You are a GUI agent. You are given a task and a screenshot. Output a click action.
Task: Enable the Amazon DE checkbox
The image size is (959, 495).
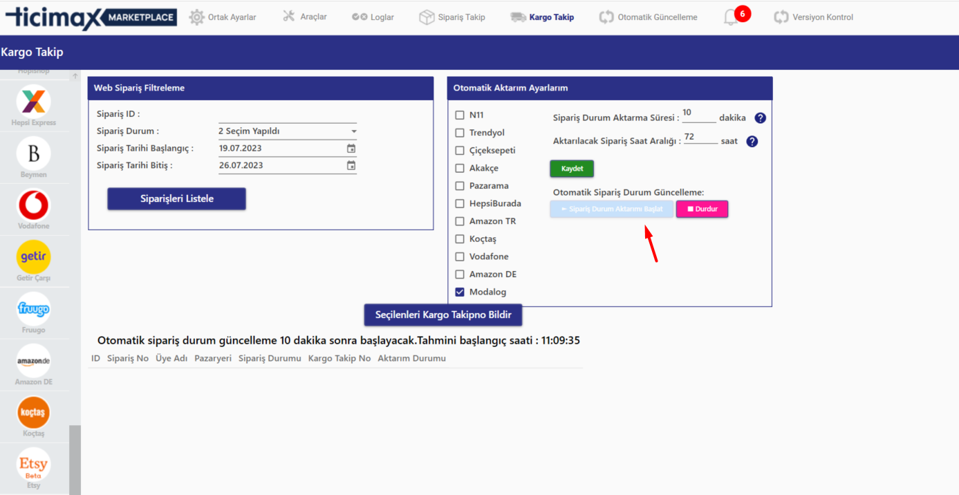pyautogui.click(x=460, y=274)
